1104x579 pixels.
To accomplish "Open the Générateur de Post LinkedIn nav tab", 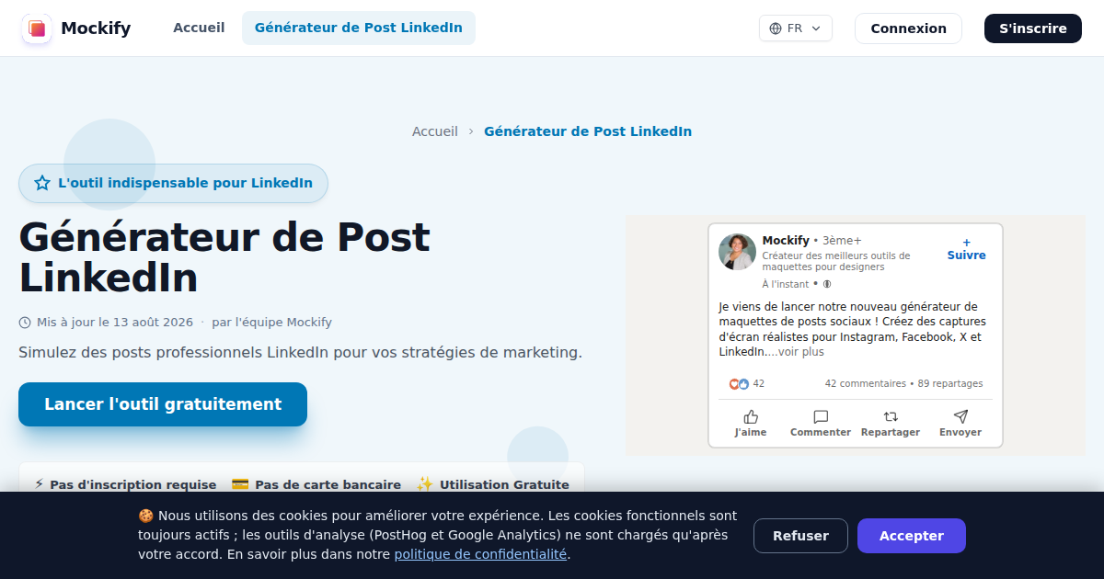I will 359,28.
